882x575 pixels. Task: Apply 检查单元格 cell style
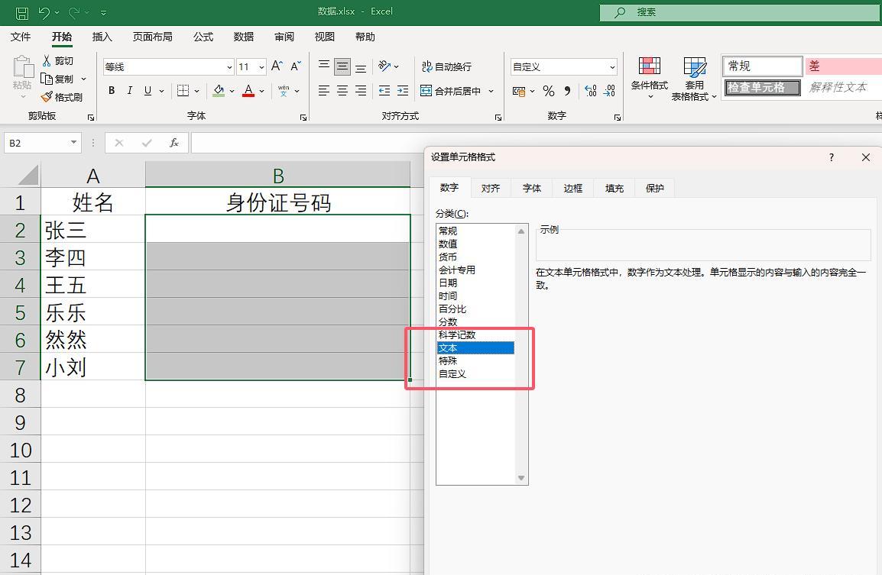(762, 88)
